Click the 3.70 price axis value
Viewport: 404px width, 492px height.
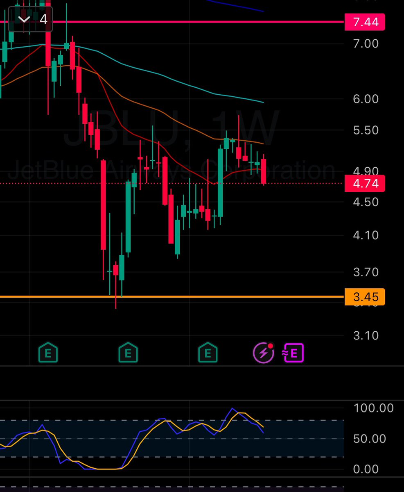pyautogui.click(x=365, y=272)
